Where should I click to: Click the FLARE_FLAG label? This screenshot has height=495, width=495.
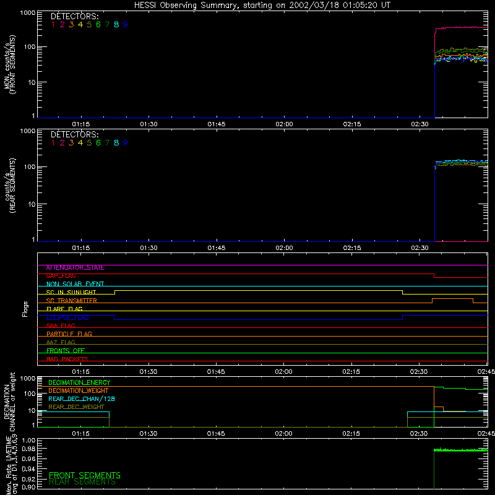[64, 309]
